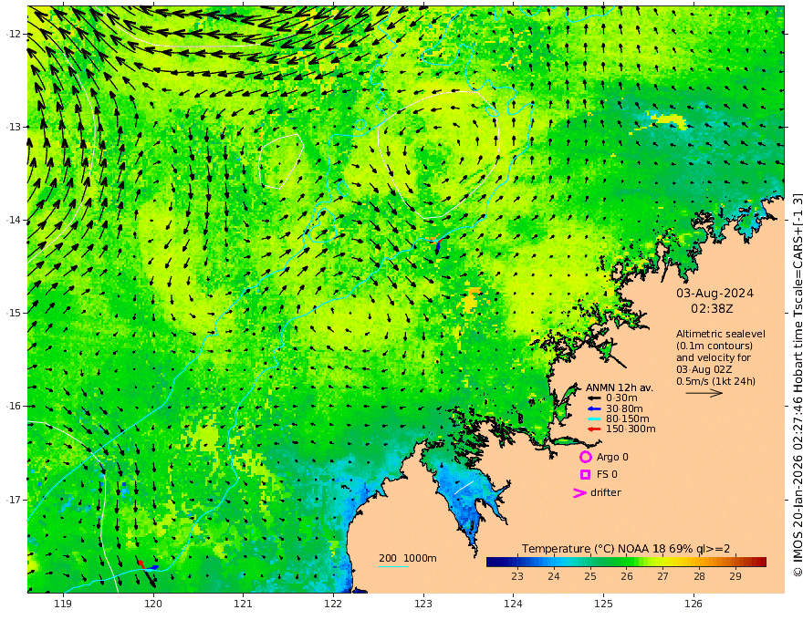The height and width of the screenshot is (620, 803).
Task: Click the magenta drifter arrowhead legend icon
Action: [x=579, y=492]
